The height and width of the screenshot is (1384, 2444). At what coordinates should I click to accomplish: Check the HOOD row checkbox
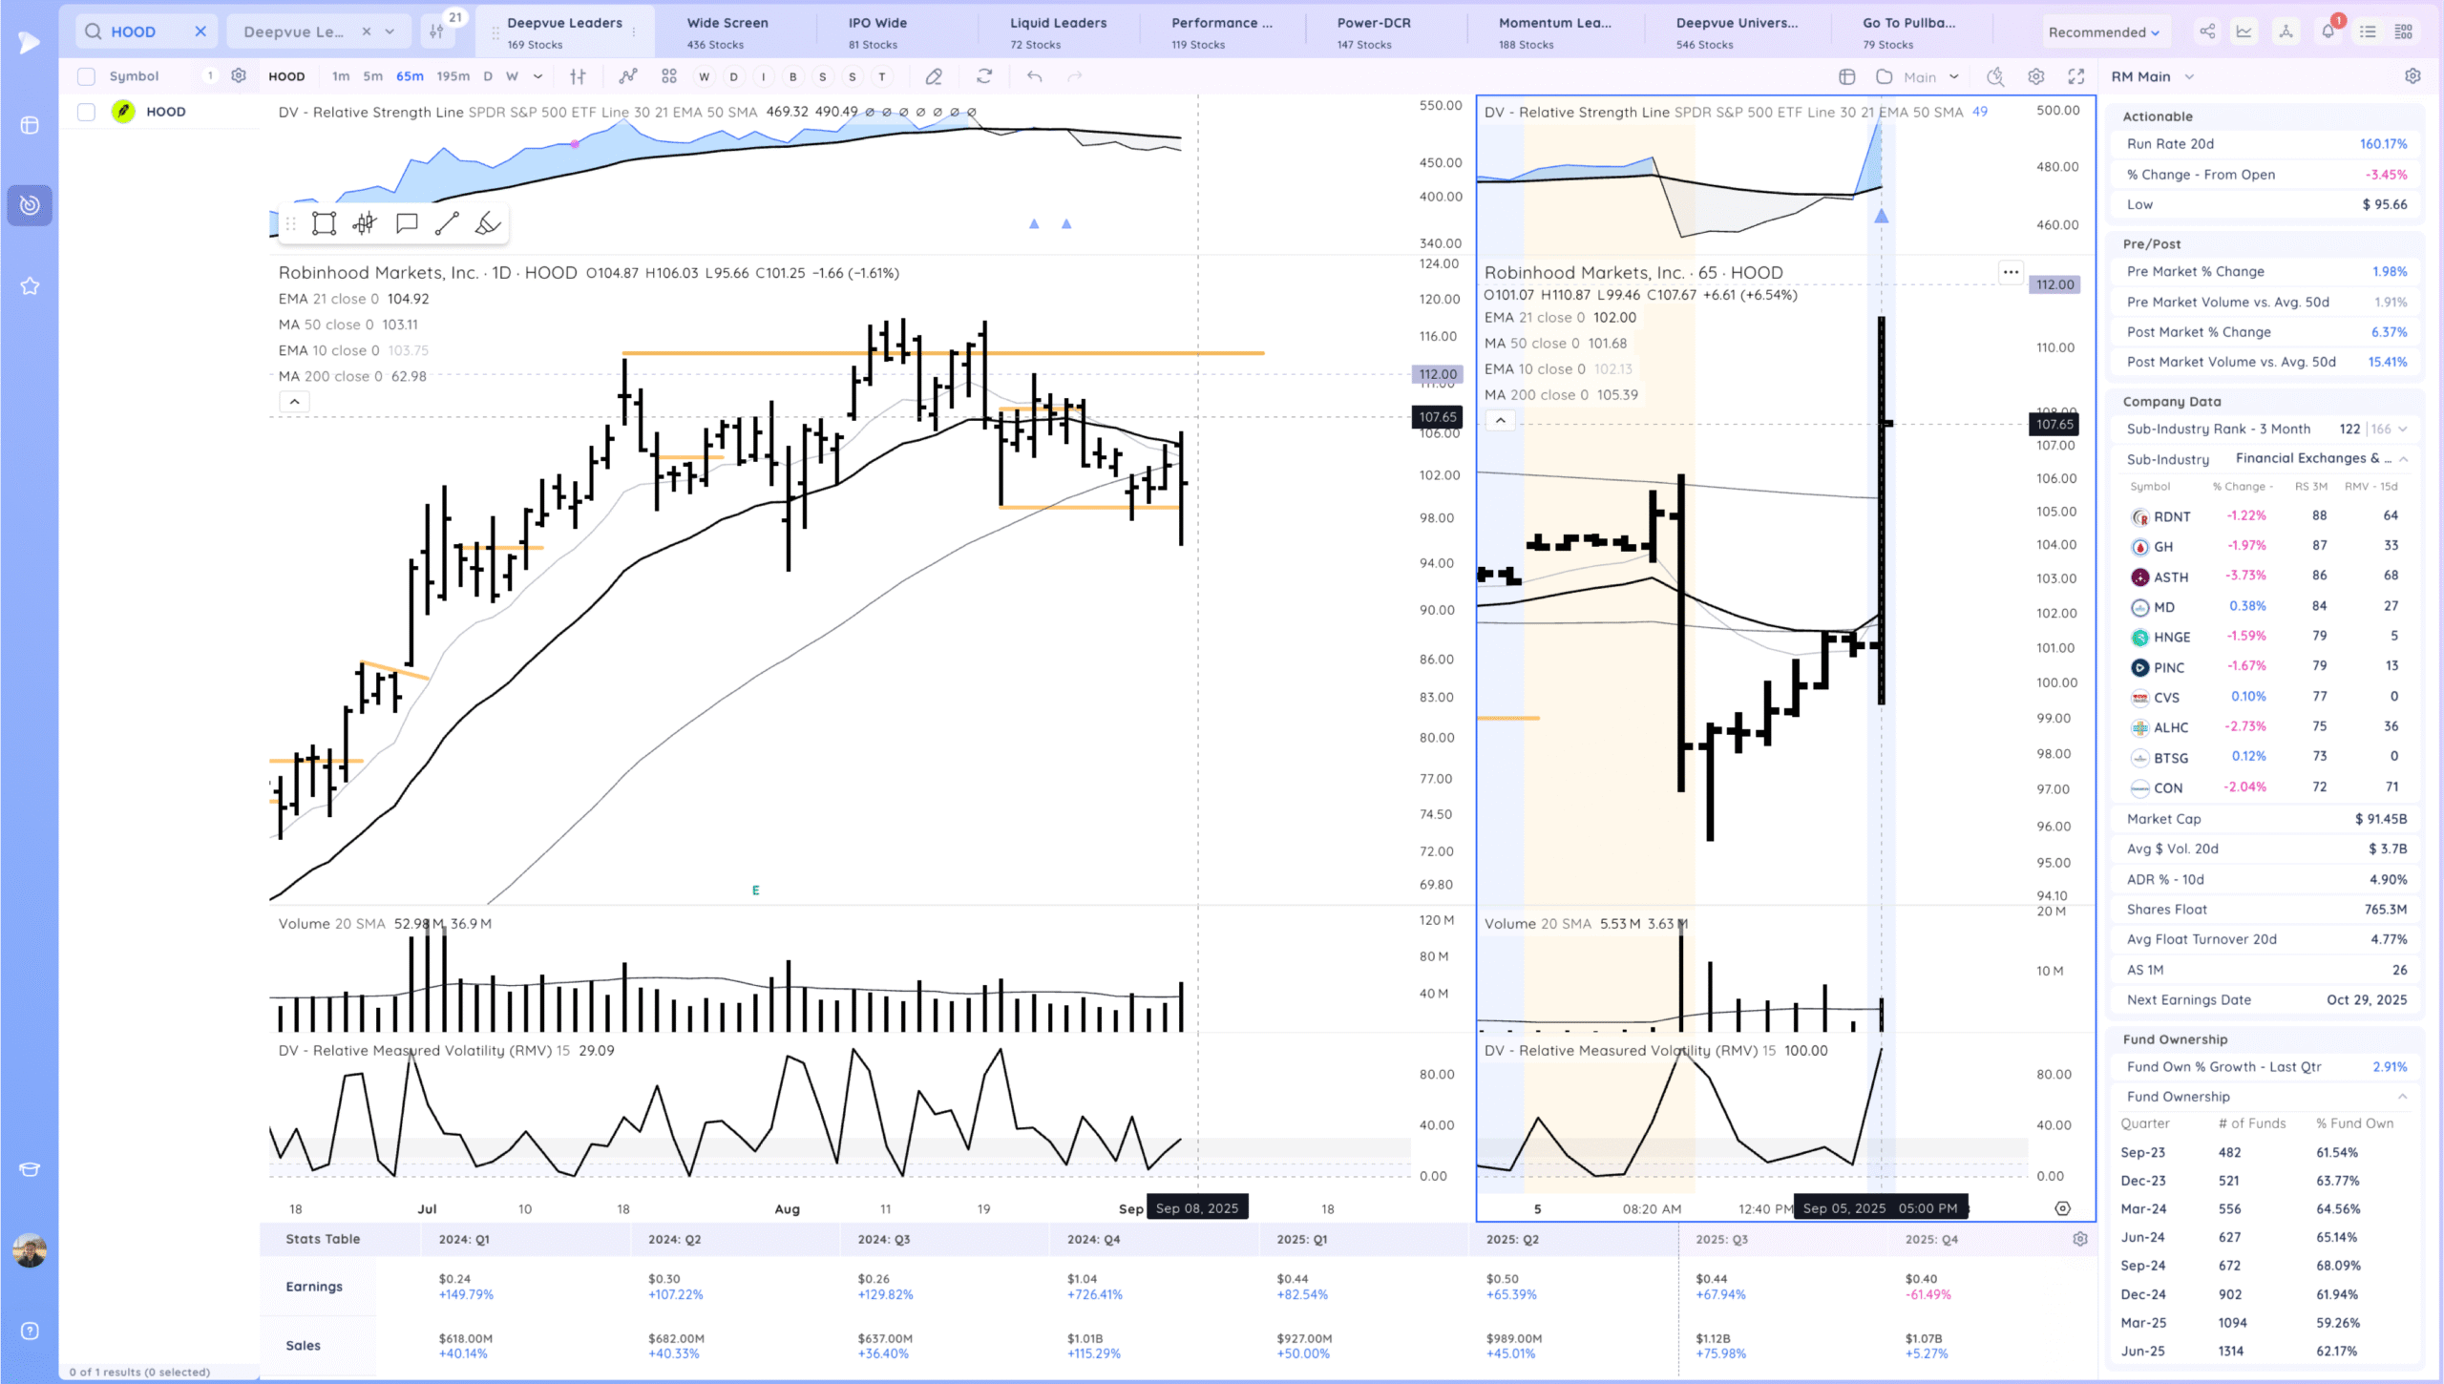point(87,112)
